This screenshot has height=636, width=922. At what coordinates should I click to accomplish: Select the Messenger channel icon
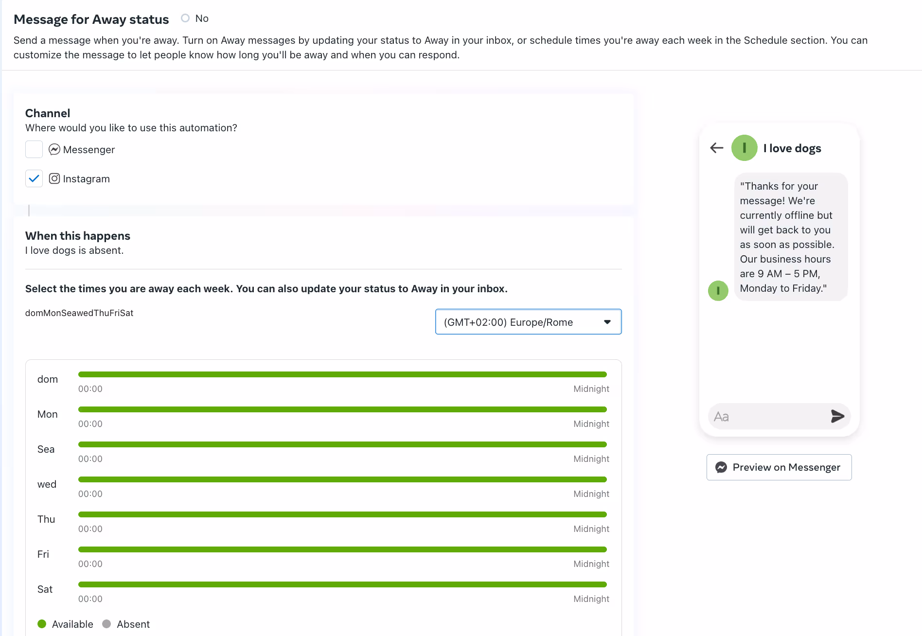point(54,149)
